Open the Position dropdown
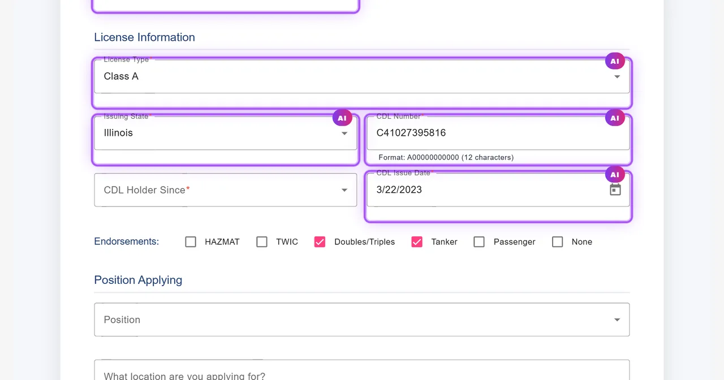This screenshot has height=380, width=724. pyautogui.click(x=362, y=319)
